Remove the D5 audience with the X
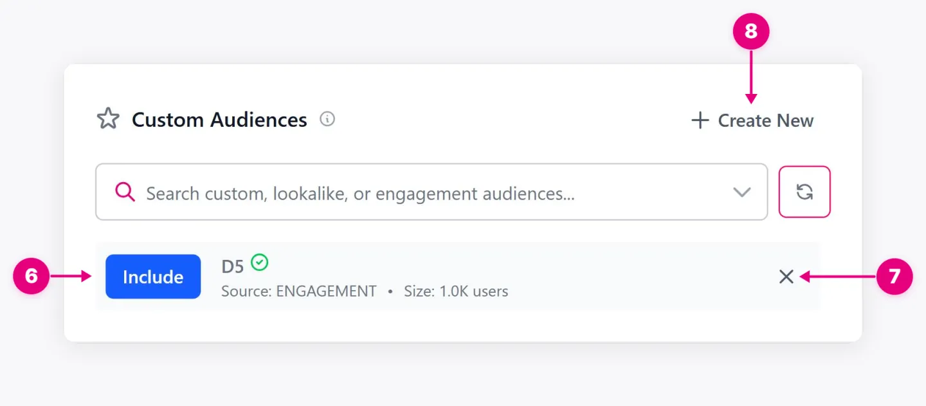This screenshot has width=926, height=406. pos(786,277)
